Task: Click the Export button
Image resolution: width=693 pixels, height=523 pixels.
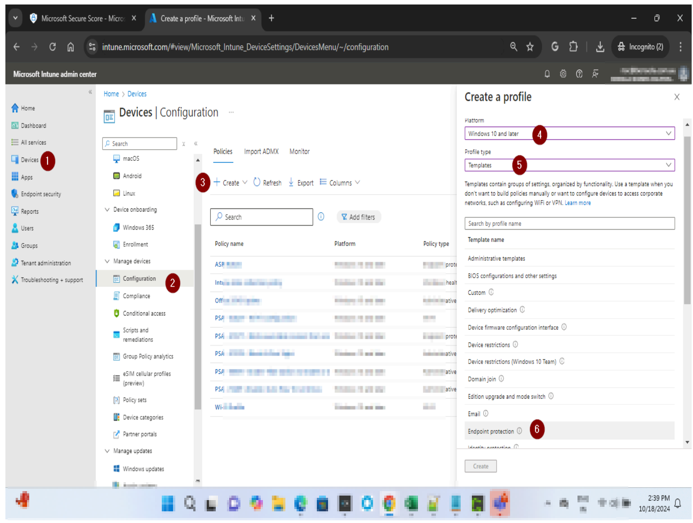Action: pos(301,182)
